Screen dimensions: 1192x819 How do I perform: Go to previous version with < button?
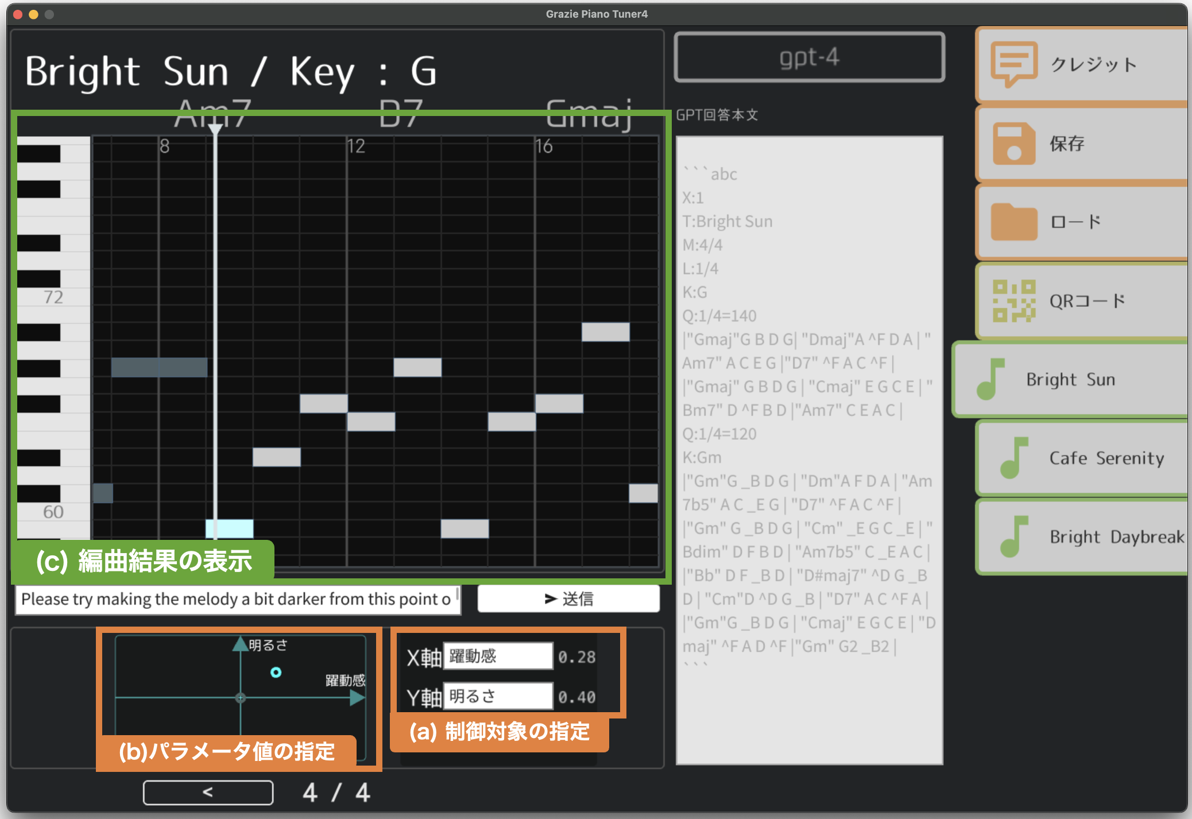point(208,793)
